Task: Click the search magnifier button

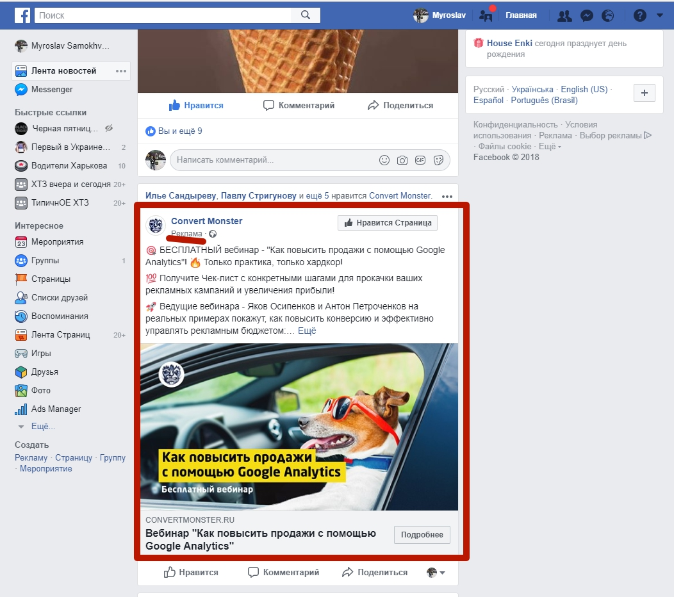Action: (x=306, y=15)
